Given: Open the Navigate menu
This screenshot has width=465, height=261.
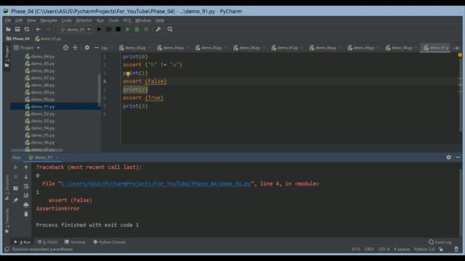Looking at the screenshot, I should 49,20.
